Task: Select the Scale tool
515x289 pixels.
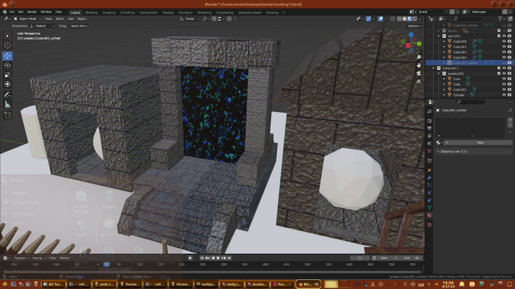Action: 8,75
